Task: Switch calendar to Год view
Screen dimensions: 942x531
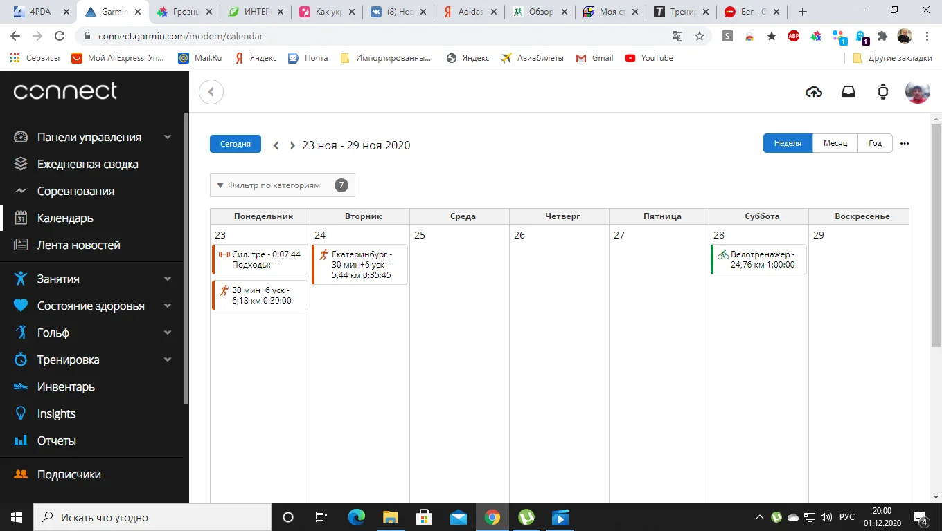Action: (x=875, y=143)
